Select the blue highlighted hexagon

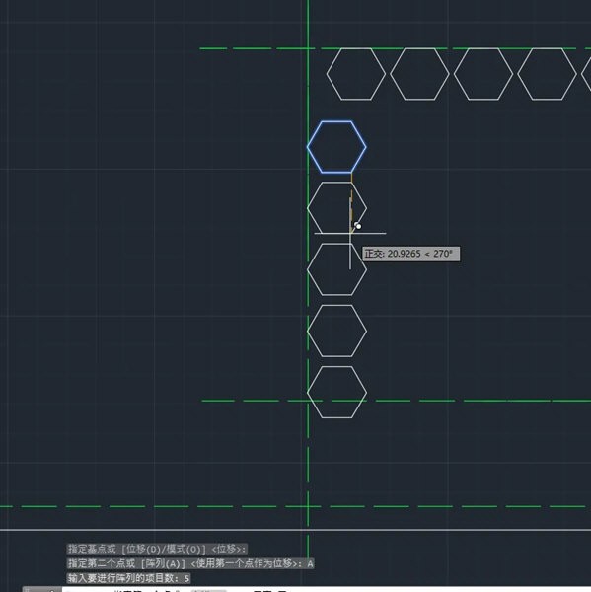pyautogui.click(x=336, y=147)
